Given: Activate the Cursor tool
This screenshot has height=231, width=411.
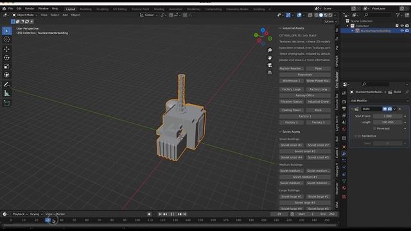Looking at the screenshot, I should (x=7, y=40).
